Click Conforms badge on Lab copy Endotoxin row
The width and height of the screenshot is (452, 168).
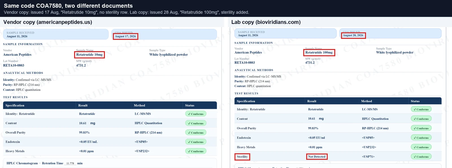421,138
